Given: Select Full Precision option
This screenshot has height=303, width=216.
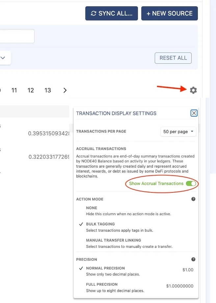Looking at the screenshot, I should (101, 284).
